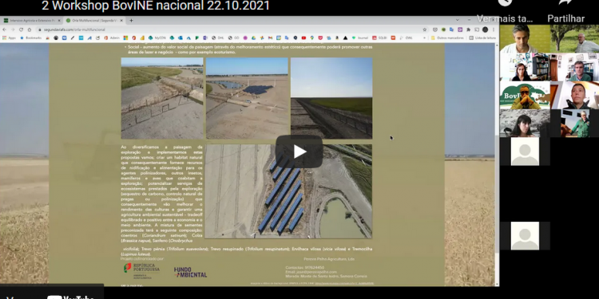Play the video with the center play button
The width and height of the screenshot is (599, 299).
pos(299,151)
